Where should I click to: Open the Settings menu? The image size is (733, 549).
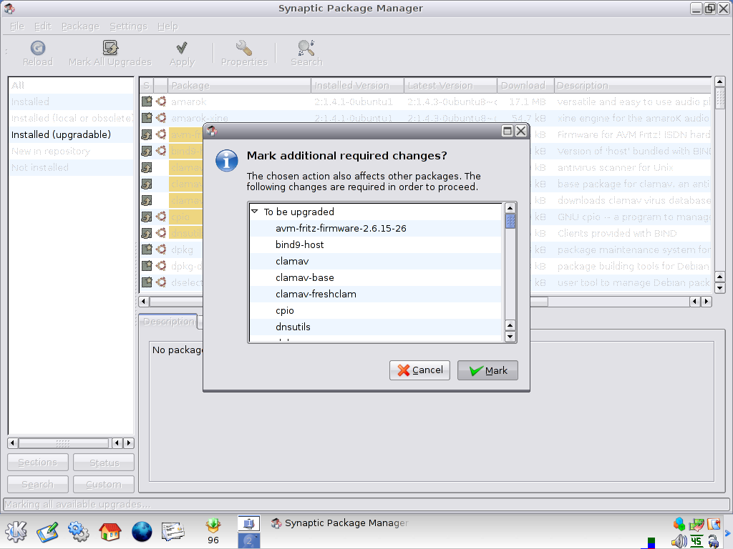129,26
